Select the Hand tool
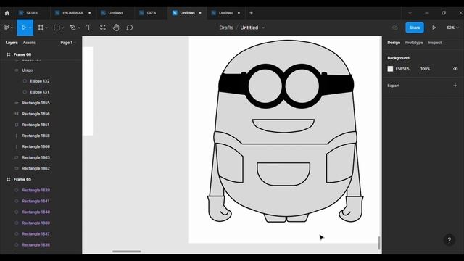 116,28
